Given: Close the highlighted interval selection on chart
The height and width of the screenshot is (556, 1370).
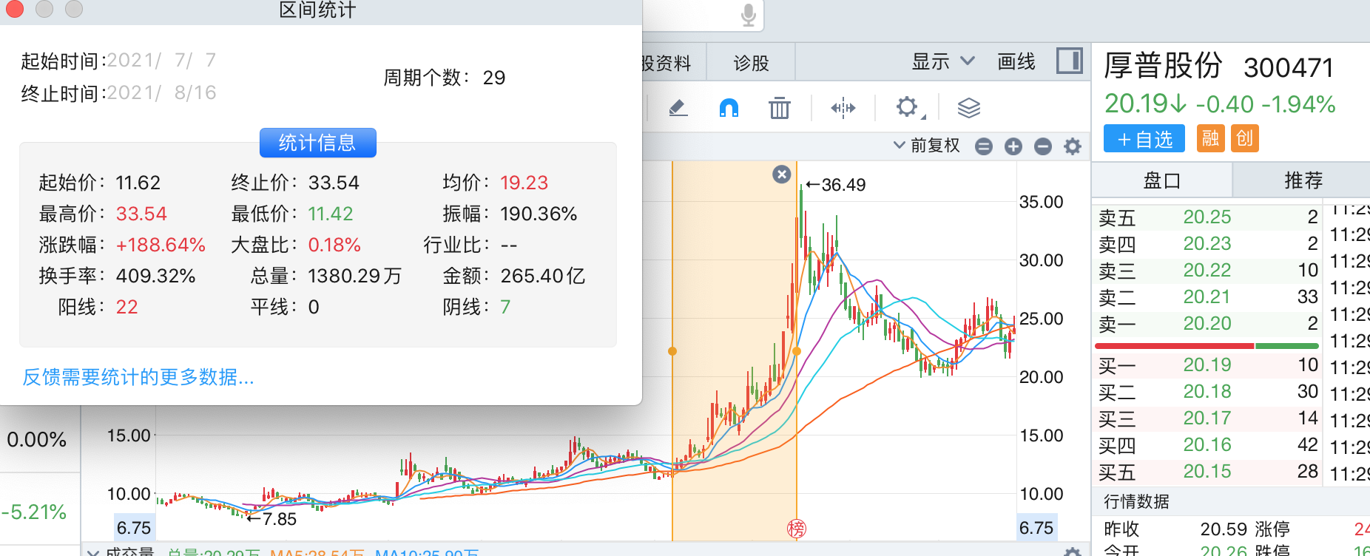Looking at the screenshot, I should click(781, 174).
